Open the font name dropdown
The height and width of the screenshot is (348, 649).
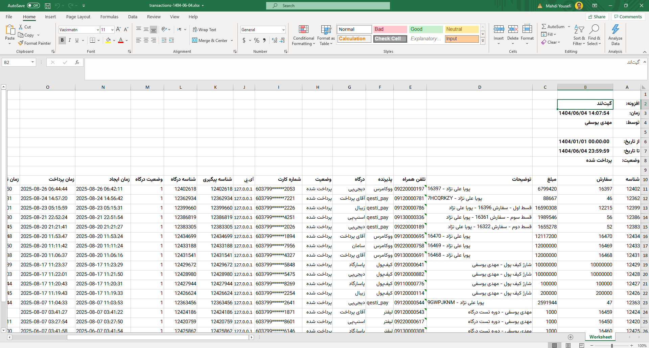pos(98,30)
